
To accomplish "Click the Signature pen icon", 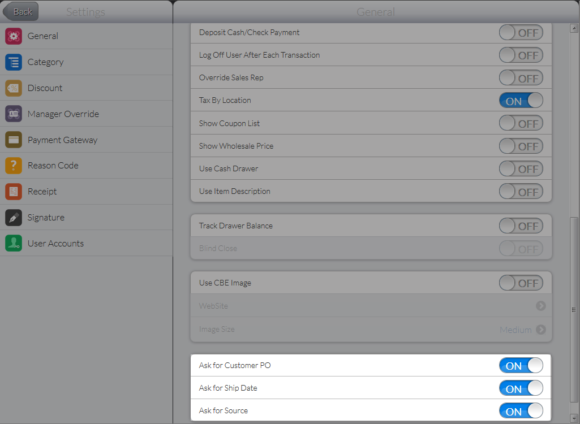I will click(14, 218).
